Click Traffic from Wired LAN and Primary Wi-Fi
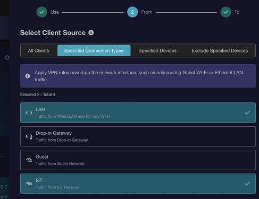Screen dimensions: 259x199 73,116
